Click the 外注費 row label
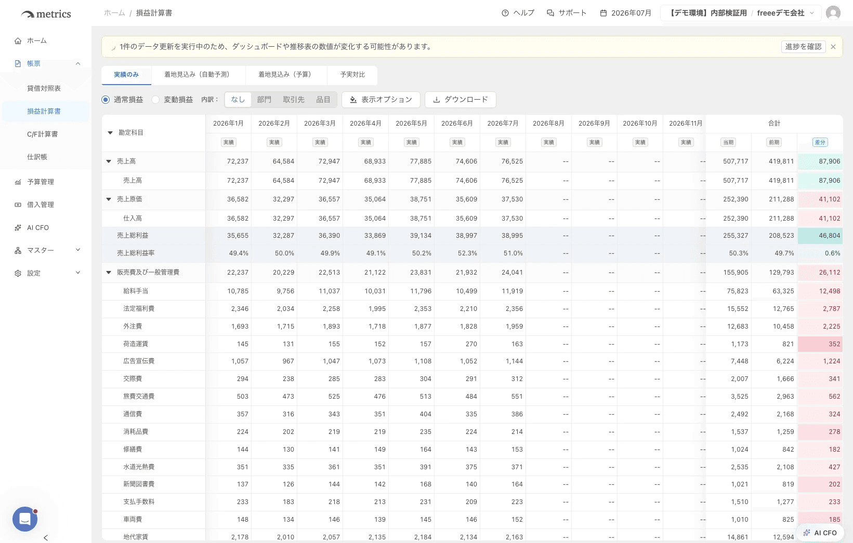Image resolution: width=853 pixels, height=543 pixels. pos(133,327)
